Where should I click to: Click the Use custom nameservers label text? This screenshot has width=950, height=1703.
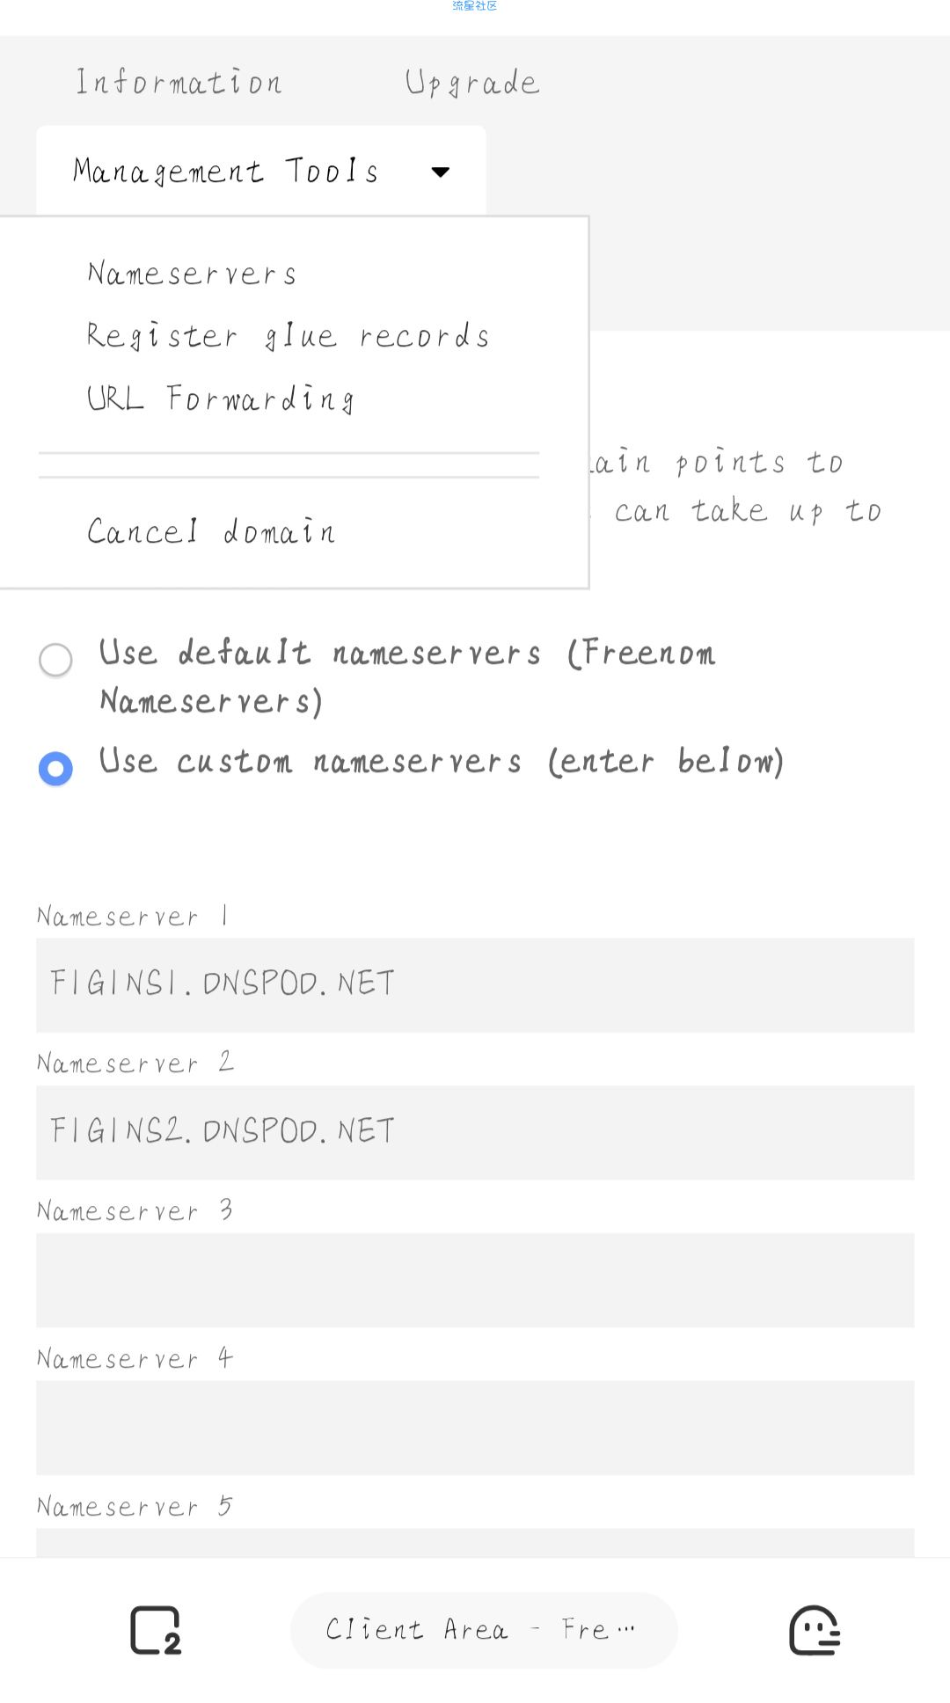click(441, 761)
